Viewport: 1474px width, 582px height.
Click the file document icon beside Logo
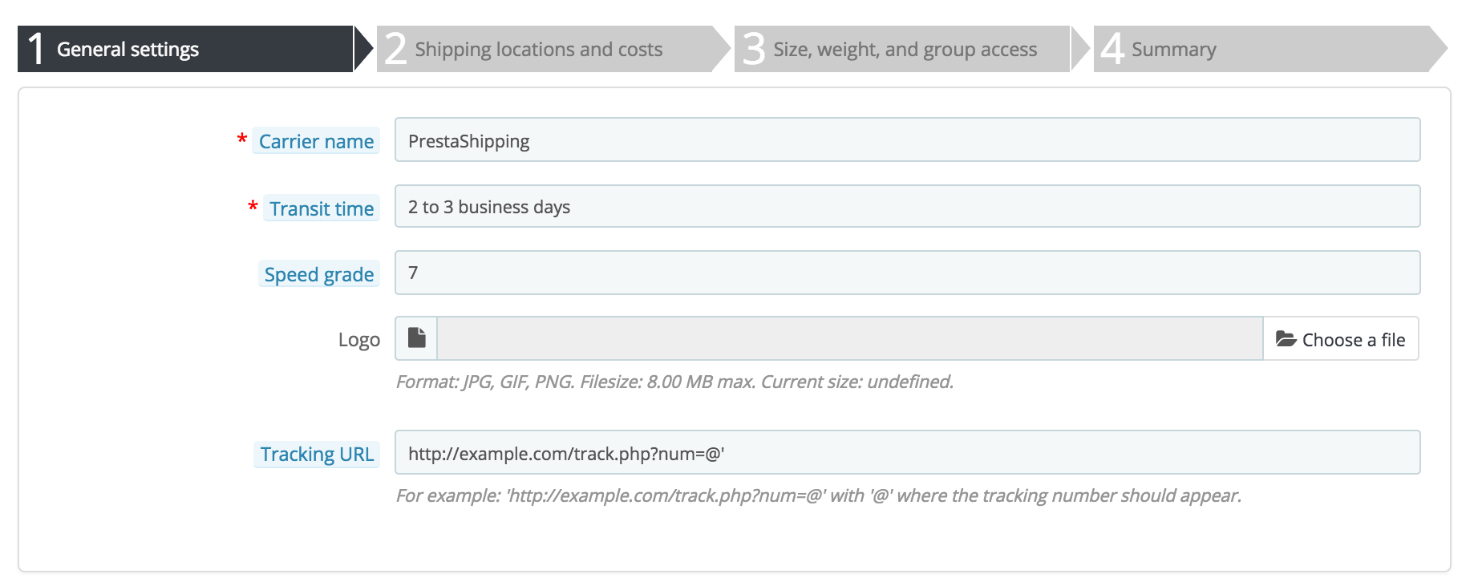click(416, 338)
